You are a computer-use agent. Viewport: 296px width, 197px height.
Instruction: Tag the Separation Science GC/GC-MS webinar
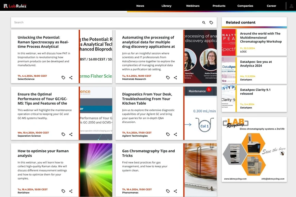[x=63, y=134]
